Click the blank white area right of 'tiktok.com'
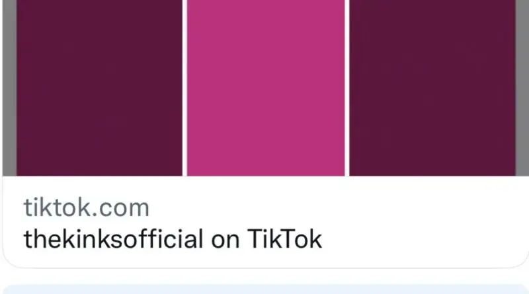The width and height of the screenshot is (529, 294). (x=337, y=208)
